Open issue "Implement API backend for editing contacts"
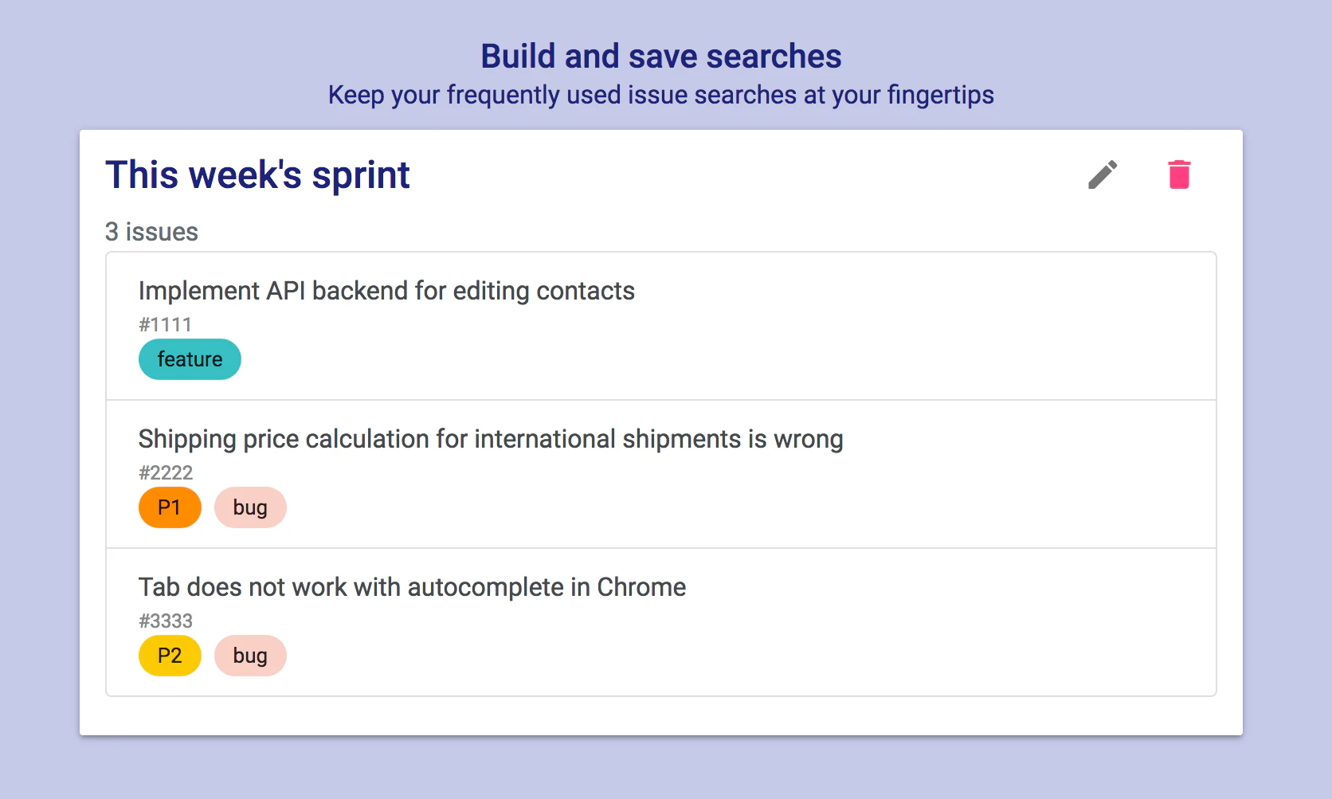This screenshot has height=799, width=1332. pos(386,291)
